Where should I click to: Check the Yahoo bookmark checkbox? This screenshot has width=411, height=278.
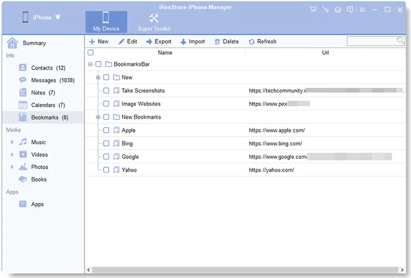106,169
